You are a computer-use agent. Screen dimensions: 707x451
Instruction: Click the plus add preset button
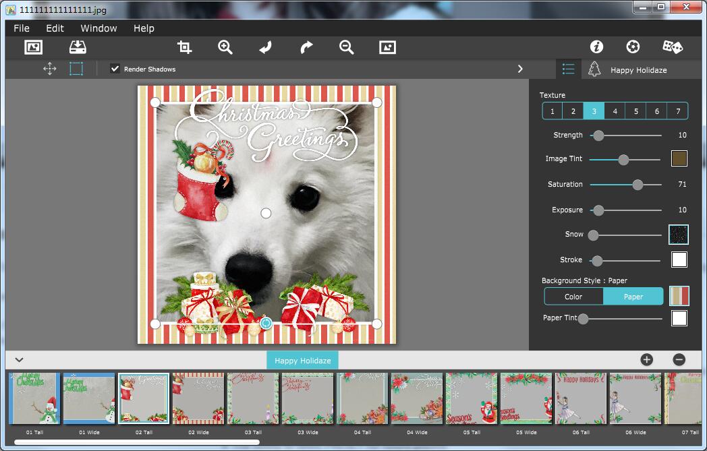click(x=646, y=360)
